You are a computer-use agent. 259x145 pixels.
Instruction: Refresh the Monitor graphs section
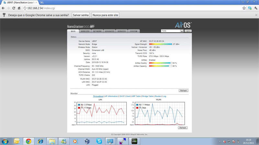(x=183, y=128)
